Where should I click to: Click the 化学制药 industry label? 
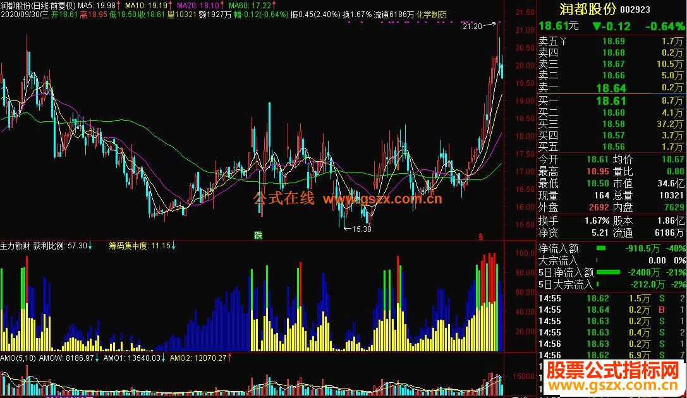coord(432,15)
